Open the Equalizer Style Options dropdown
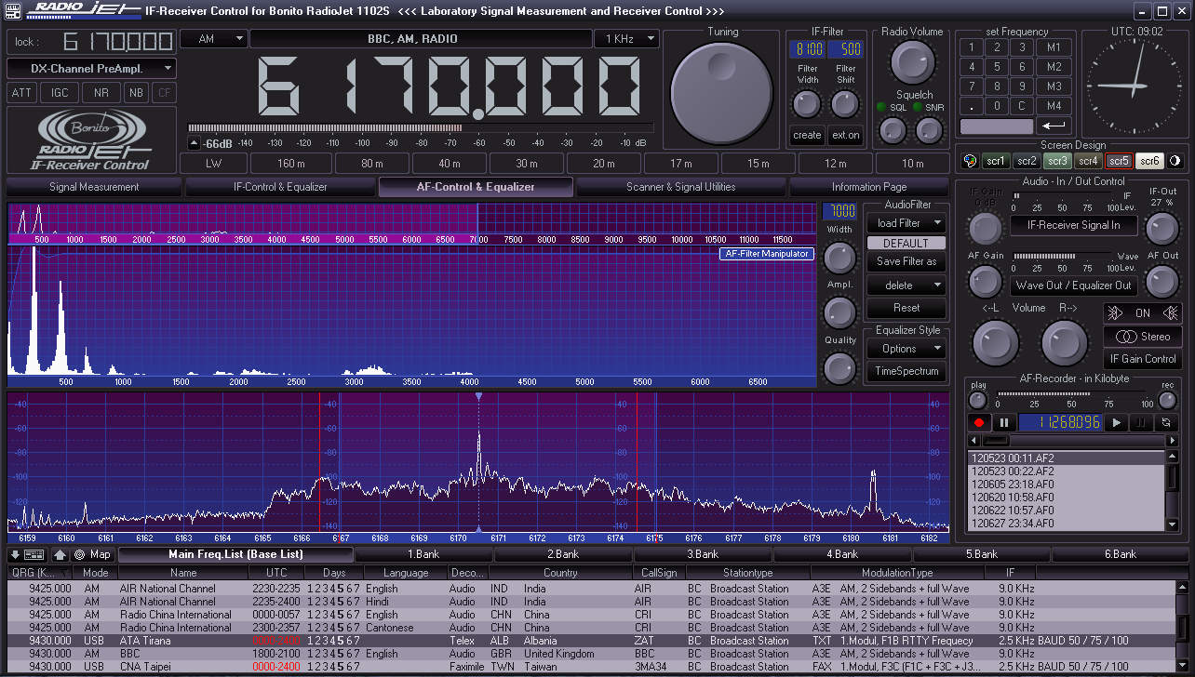Screen dimensions: 1195x677 coord(906,349)
